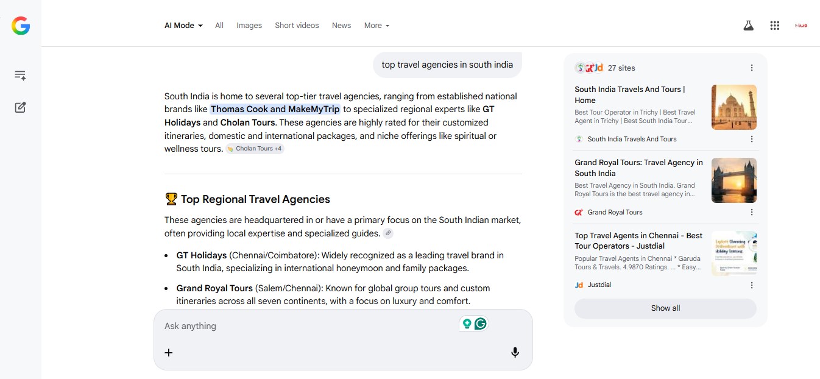Click the plus attach icon

[x=169, y=352]
